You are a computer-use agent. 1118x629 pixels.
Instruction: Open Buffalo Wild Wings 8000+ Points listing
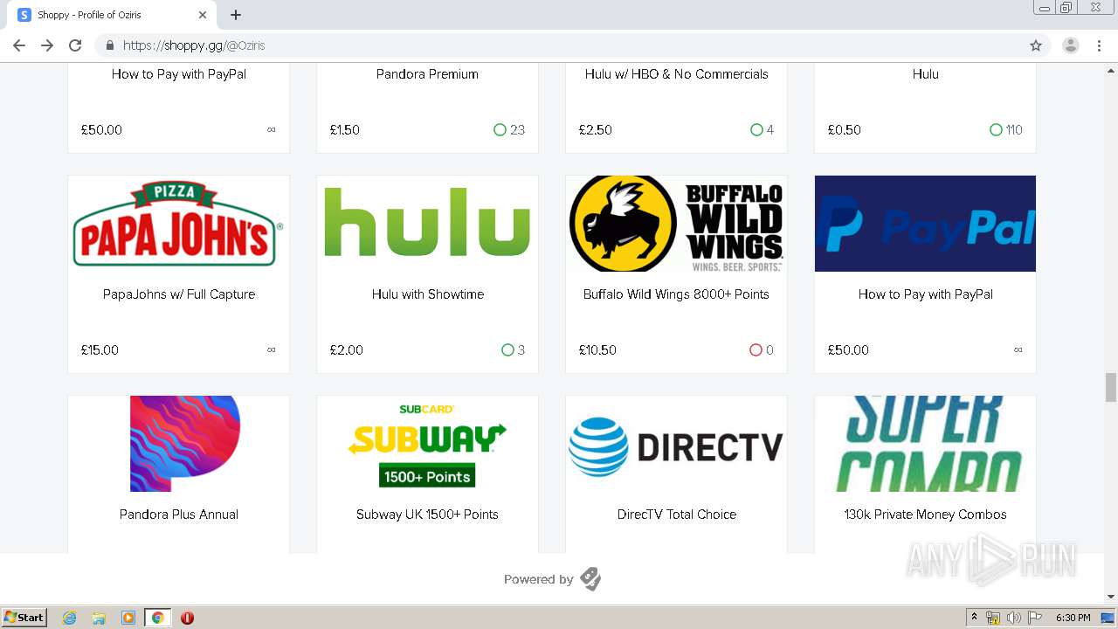pos(676,294)
